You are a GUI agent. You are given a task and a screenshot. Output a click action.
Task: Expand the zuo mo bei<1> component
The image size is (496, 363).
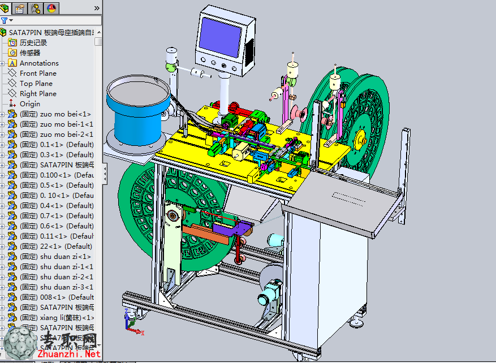click(2, 114)
